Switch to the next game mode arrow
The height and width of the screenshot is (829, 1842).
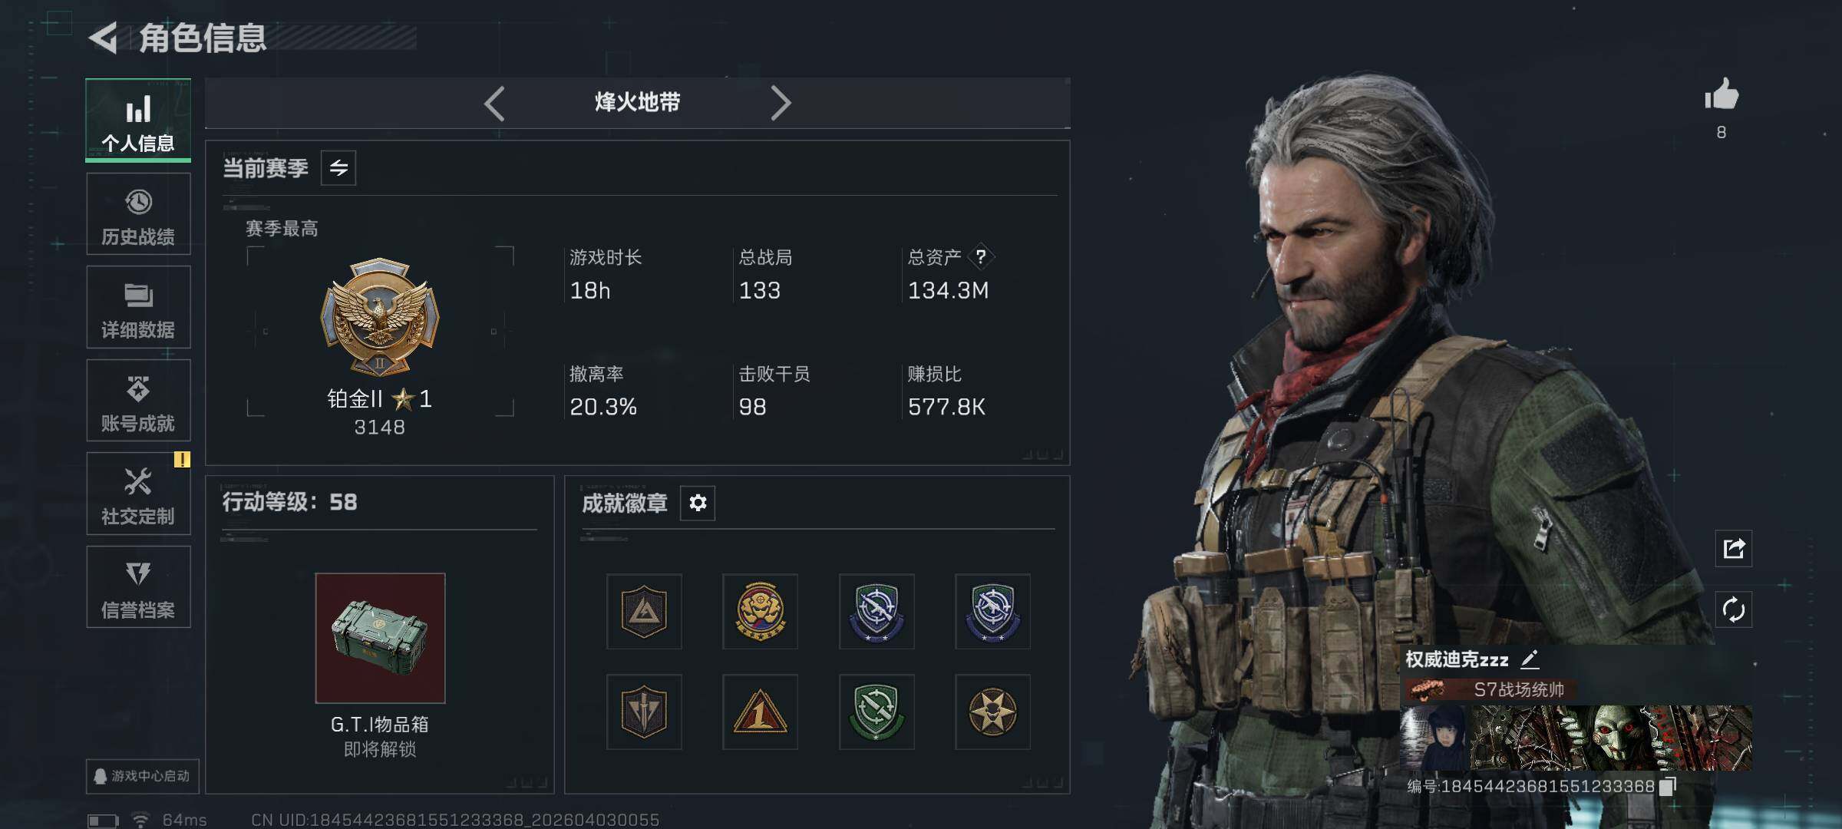[x=780, y=103]
